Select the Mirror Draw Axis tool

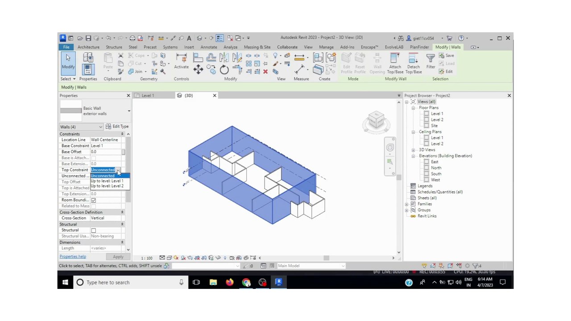click(237, 57)
